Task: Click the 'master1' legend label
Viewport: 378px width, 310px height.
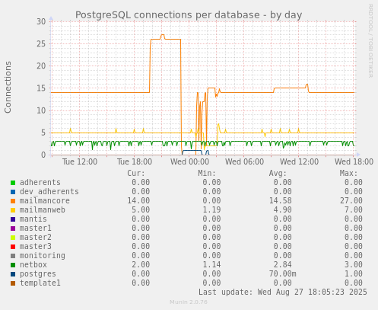Action: 36,228
